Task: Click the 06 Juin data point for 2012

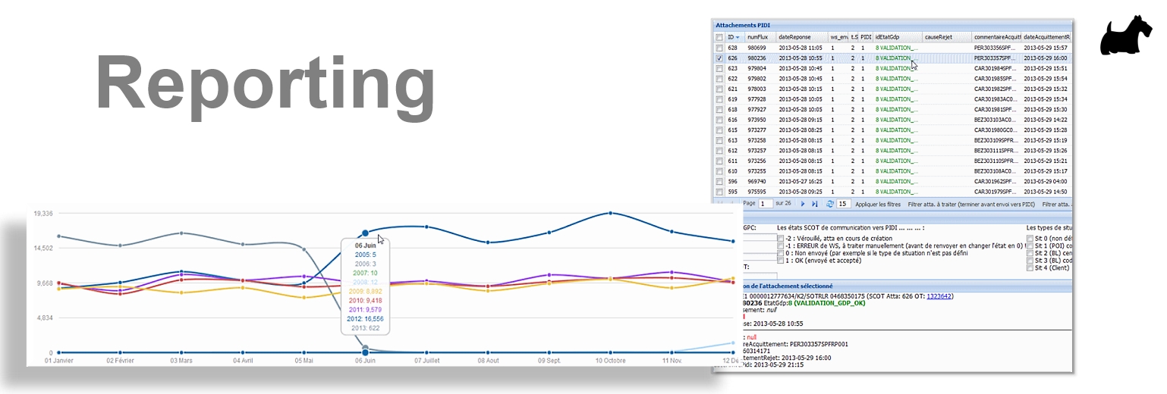Action: coord(366,233)
